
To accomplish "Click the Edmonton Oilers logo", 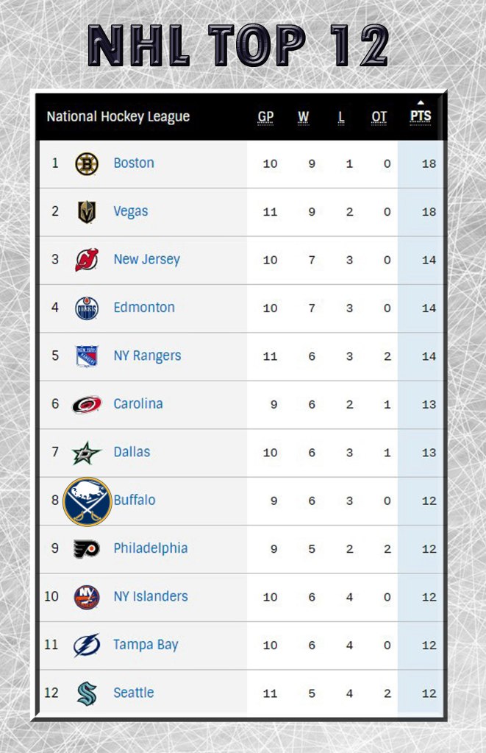I will pyautogui.click(x=87, y=308).
